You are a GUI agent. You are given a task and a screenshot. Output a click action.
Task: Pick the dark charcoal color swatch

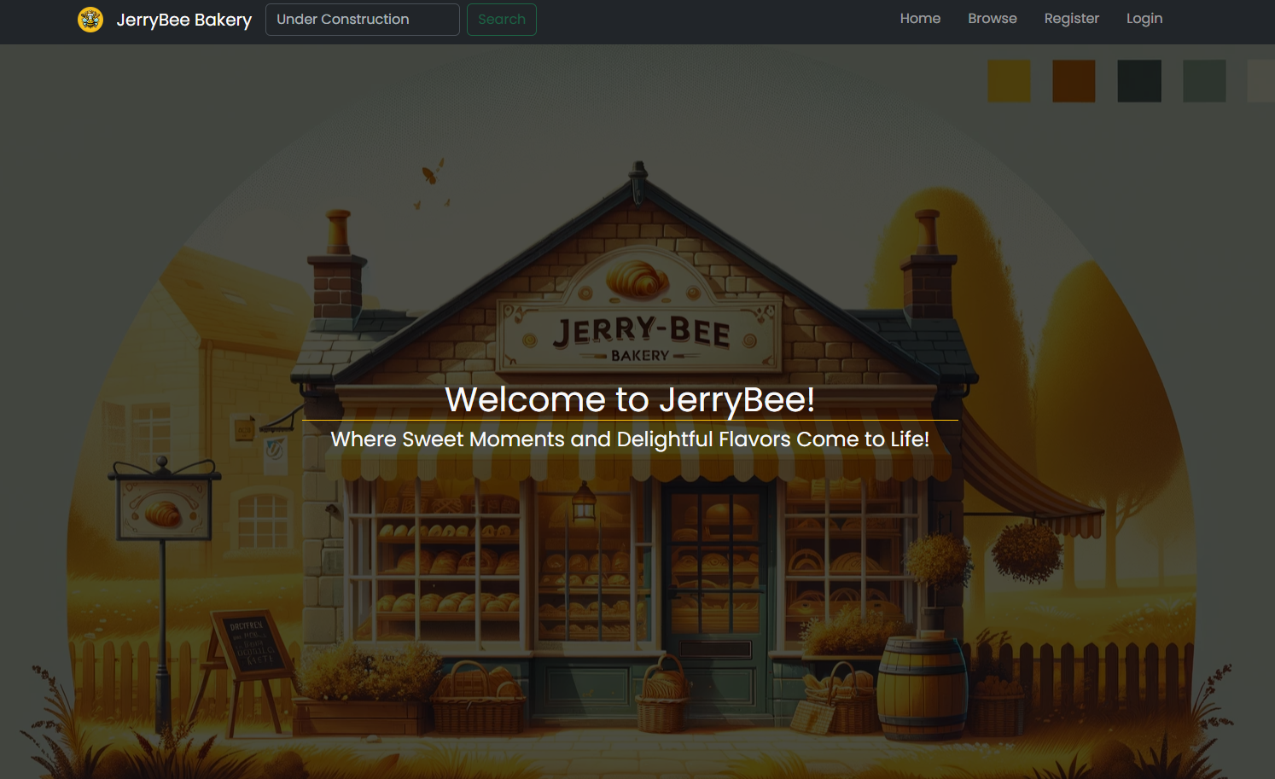[1139, 81]
